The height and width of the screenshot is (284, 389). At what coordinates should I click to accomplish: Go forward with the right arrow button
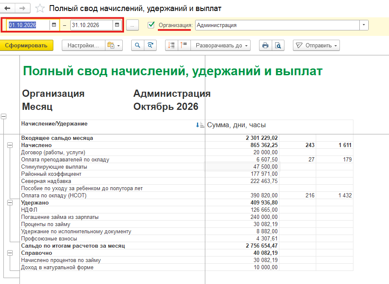click(x=22, y=8)
